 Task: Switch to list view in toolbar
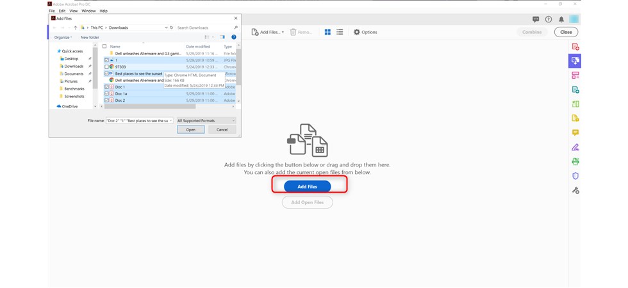tap(340, 32)
